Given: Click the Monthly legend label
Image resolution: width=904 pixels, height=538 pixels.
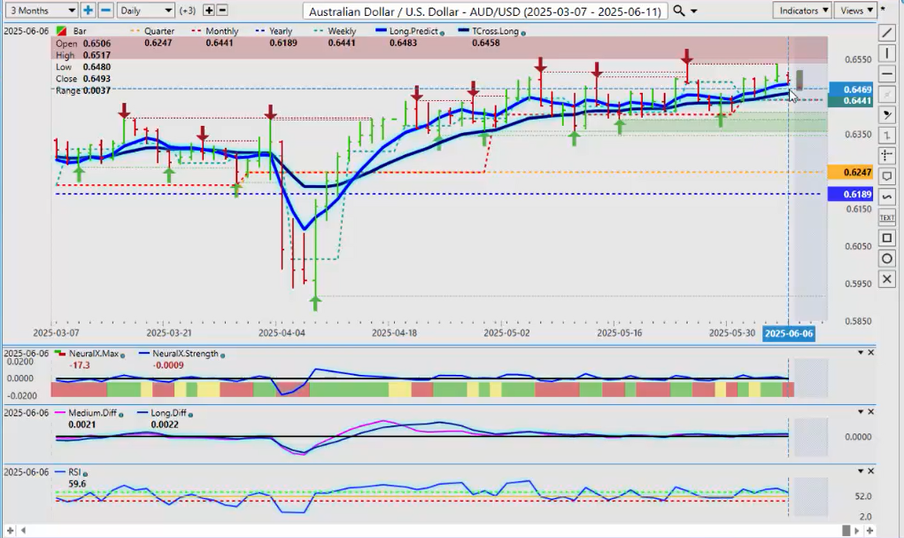Looking at the screenshot, I should pos(222,31).
